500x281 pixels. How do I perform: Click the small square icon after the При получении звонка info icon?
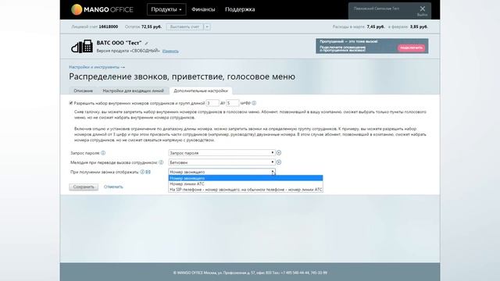(x=148, y=172)
